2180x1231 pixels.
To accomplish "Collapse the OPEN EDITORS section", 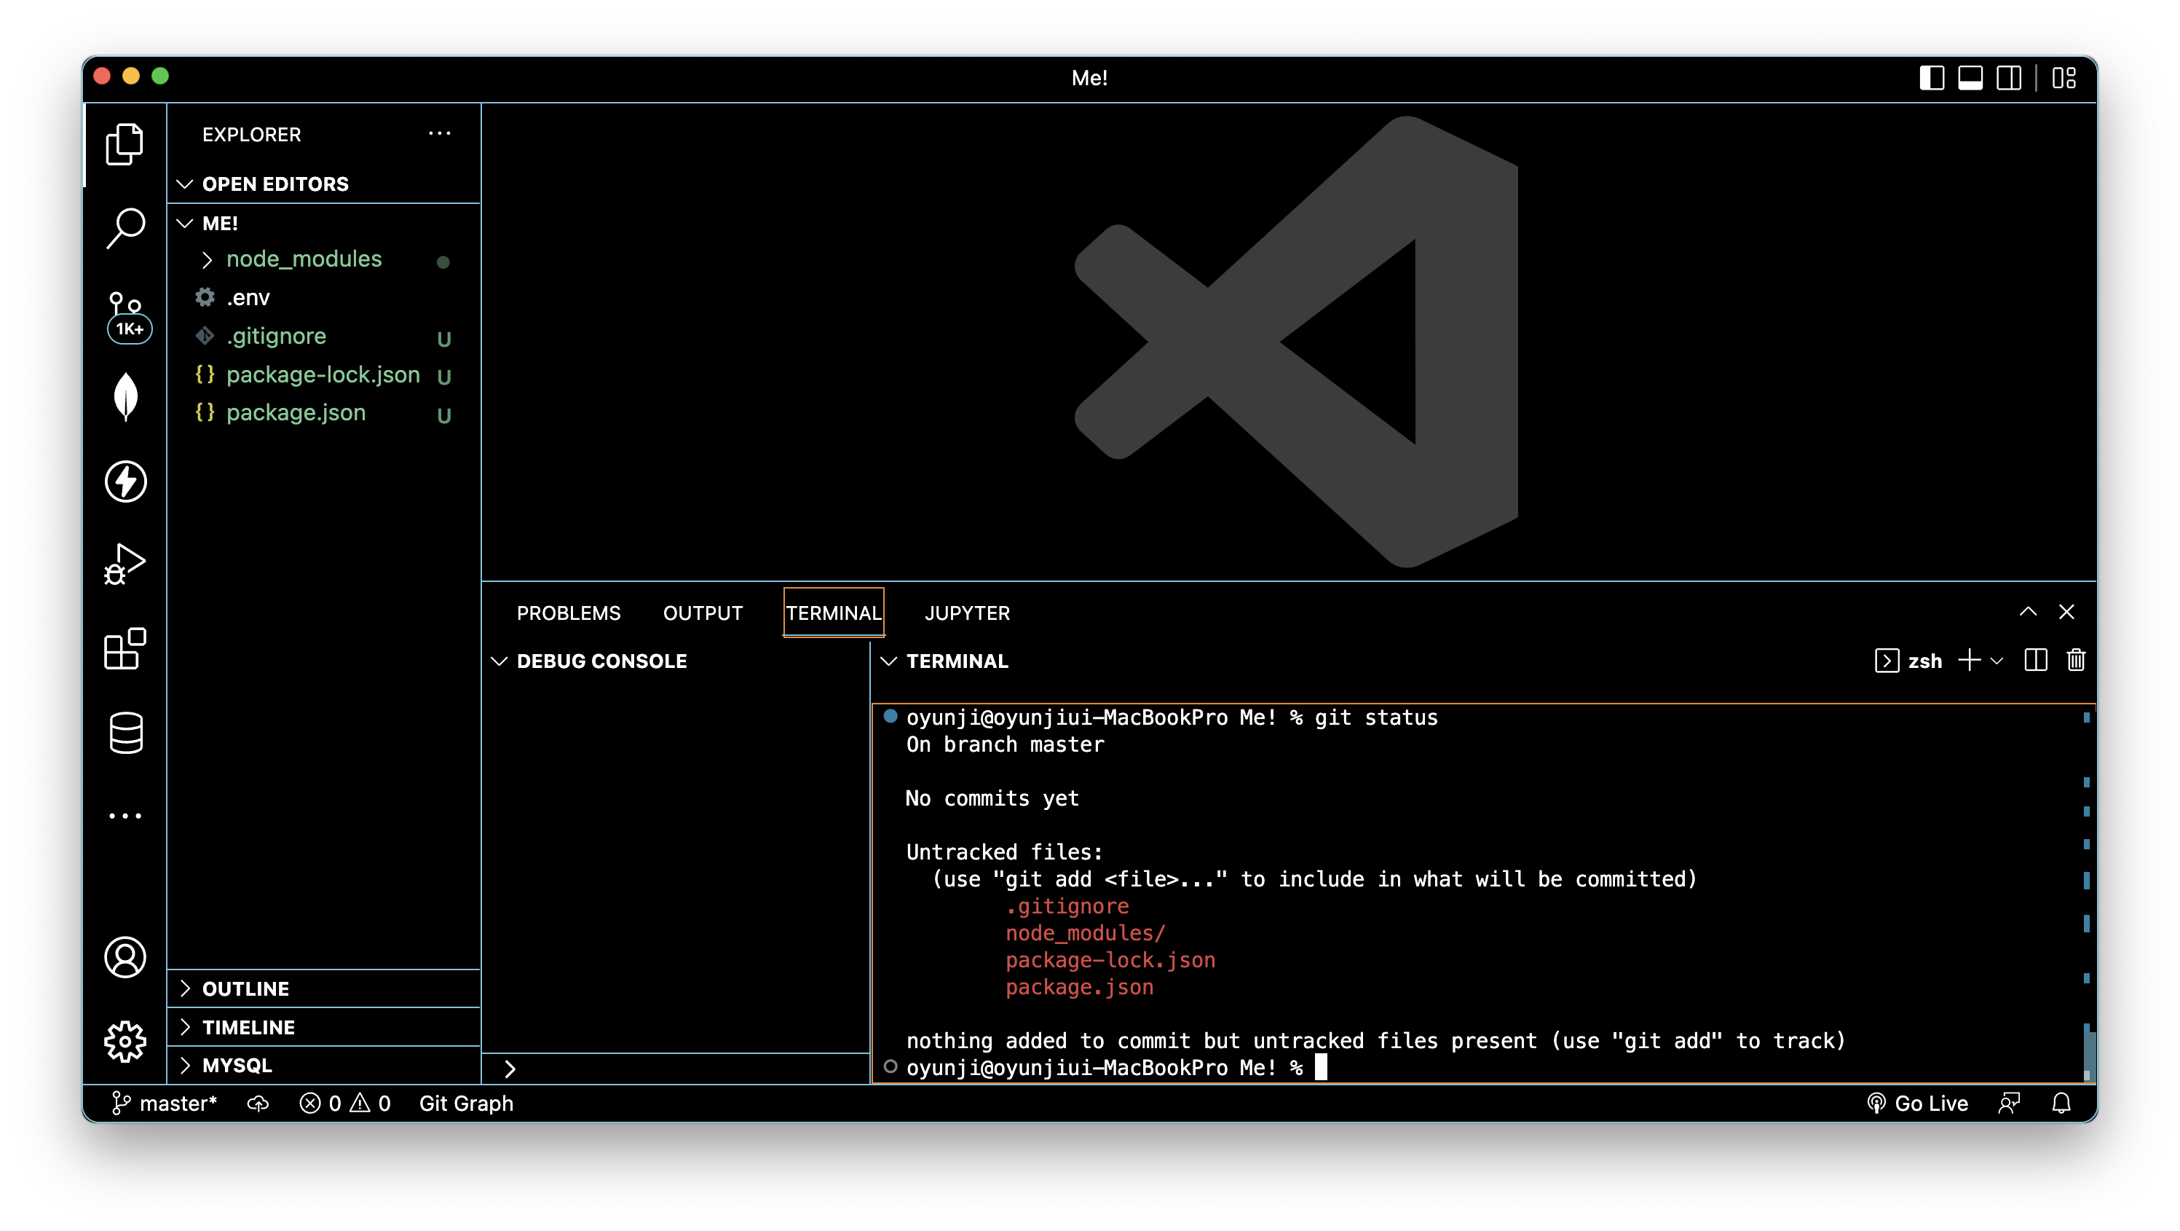I will [324, 184].
